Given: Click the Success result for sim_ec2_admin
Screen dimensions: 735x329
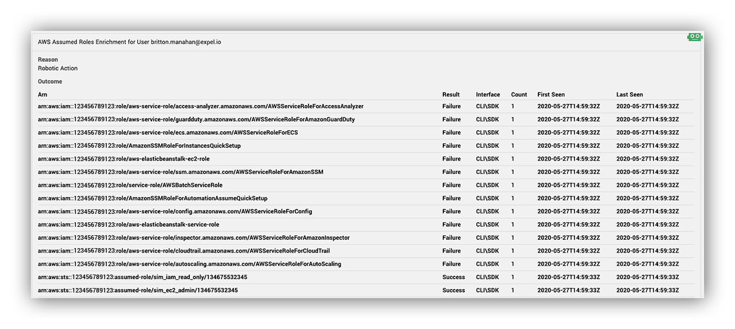Looking at the screenshot, I should (453, 290).
